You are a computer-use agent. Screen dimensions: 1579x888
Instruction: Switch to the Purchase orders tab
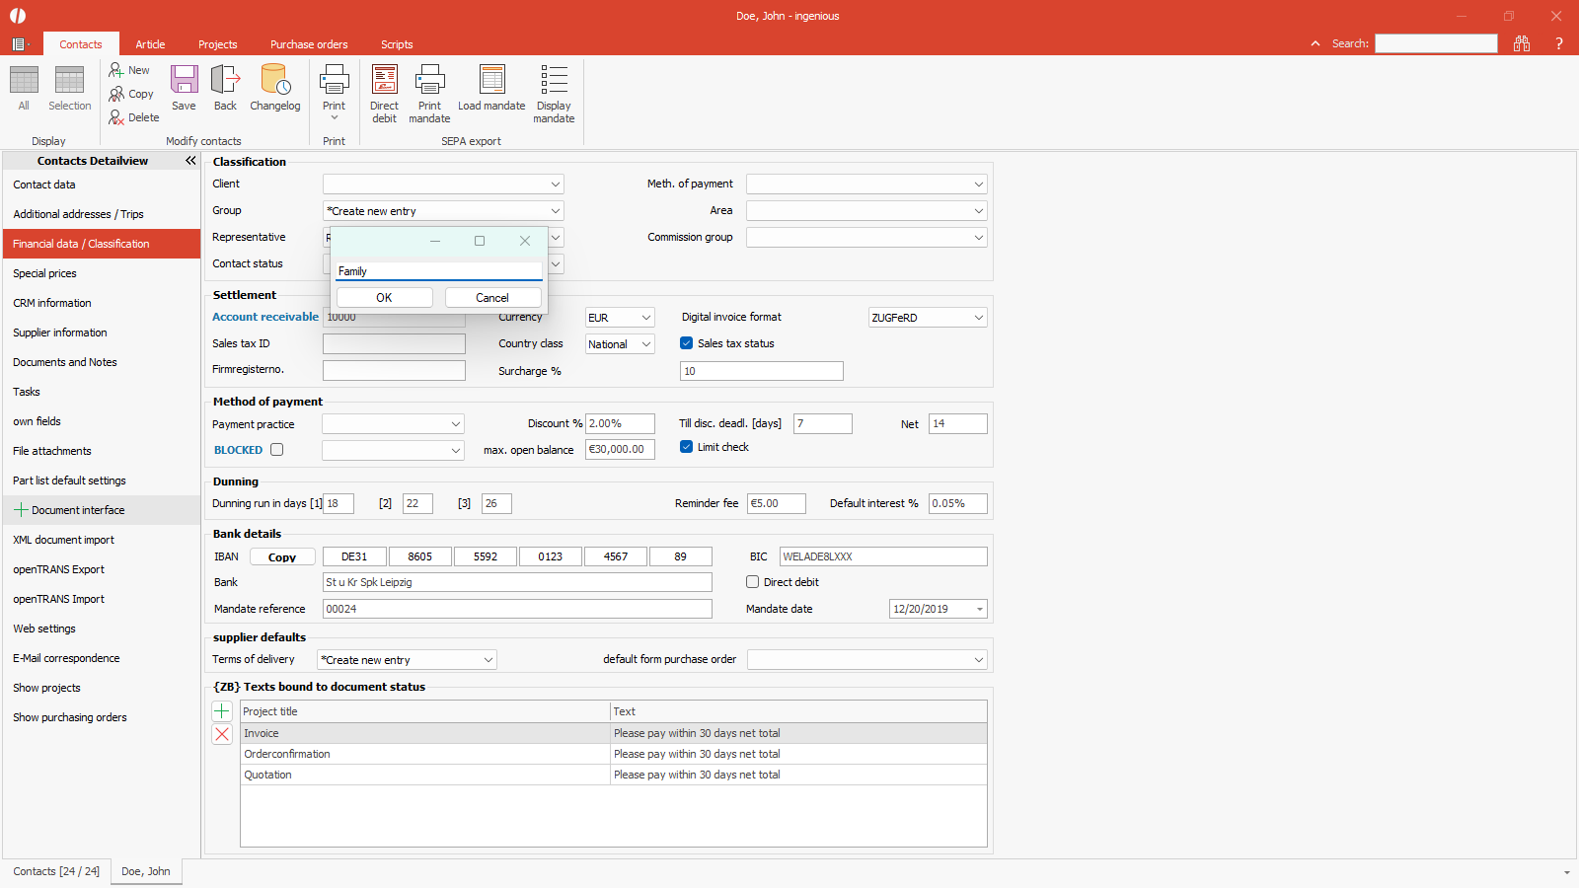point(309,44)
